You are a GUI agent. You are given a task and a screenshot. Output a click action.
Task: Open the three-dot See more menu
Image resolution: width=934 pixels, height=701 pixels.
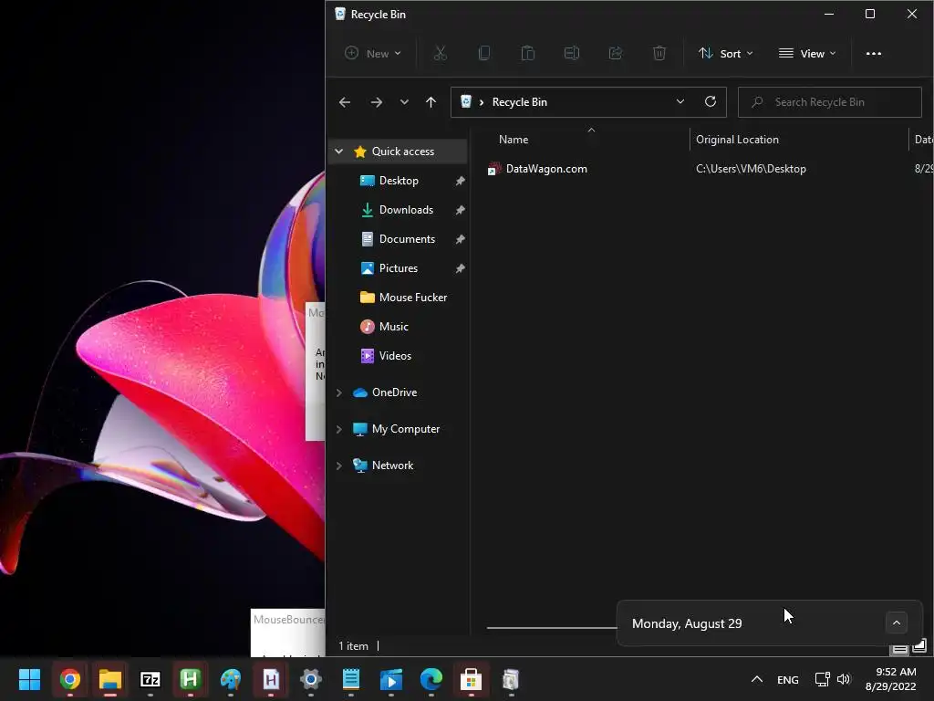pos(873,54)
